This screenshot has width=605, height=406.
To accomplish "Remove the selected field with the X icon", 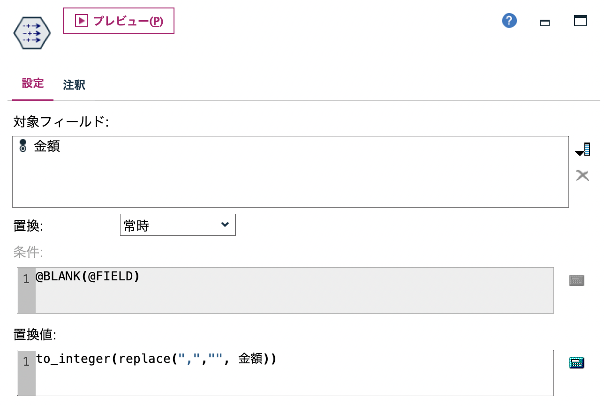I will point(582,175).
